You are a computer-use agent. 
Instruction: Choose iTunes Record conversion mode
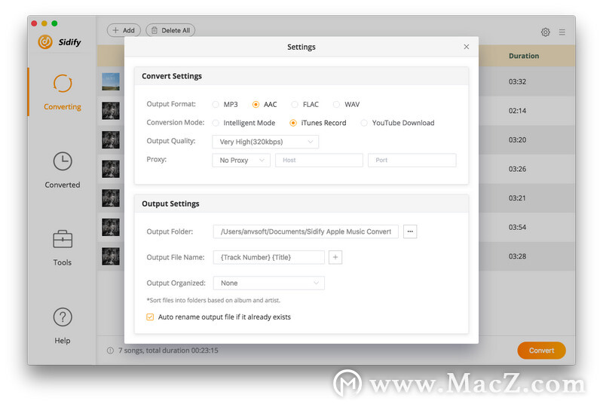pyautogui.click(x=293, y=123)
